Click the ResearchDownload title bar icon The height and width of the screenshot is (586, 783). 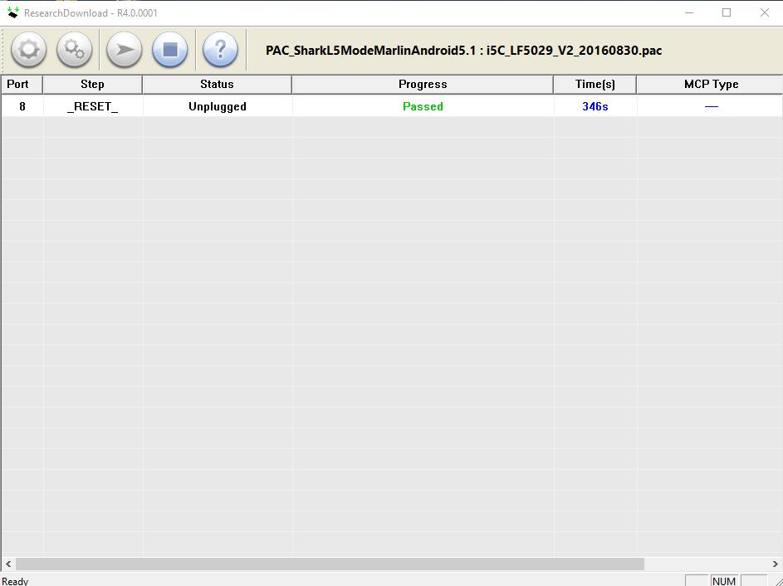[11, 12]
